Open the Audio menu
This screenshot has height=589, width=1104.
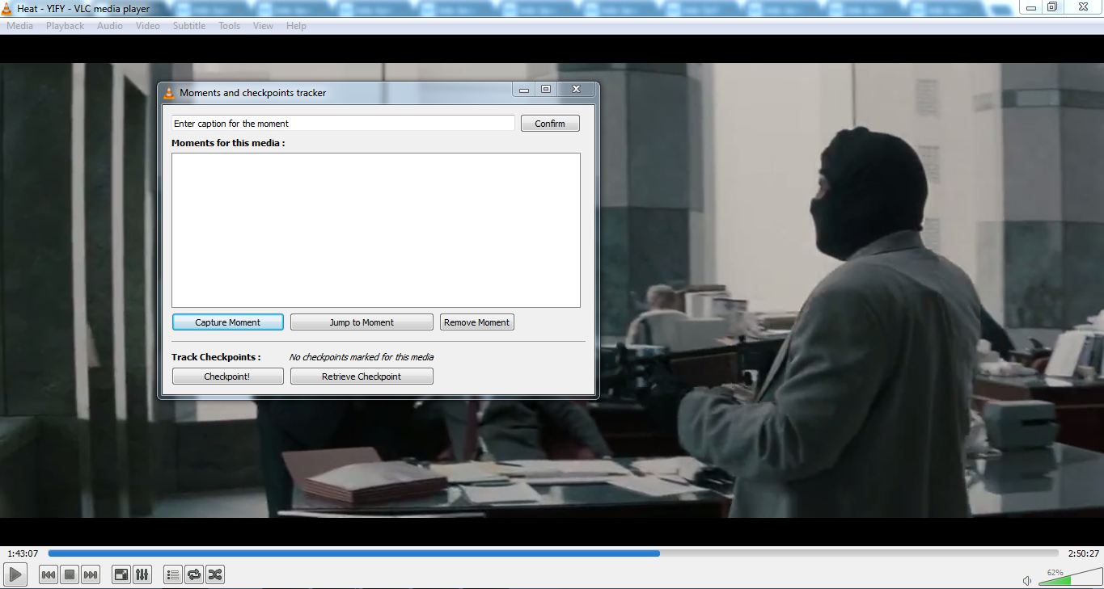[110, 26]
